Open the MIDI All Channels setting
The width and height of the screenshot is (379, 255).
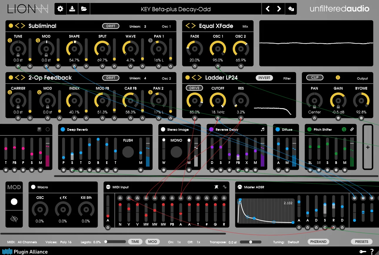(x=22, y=242)
